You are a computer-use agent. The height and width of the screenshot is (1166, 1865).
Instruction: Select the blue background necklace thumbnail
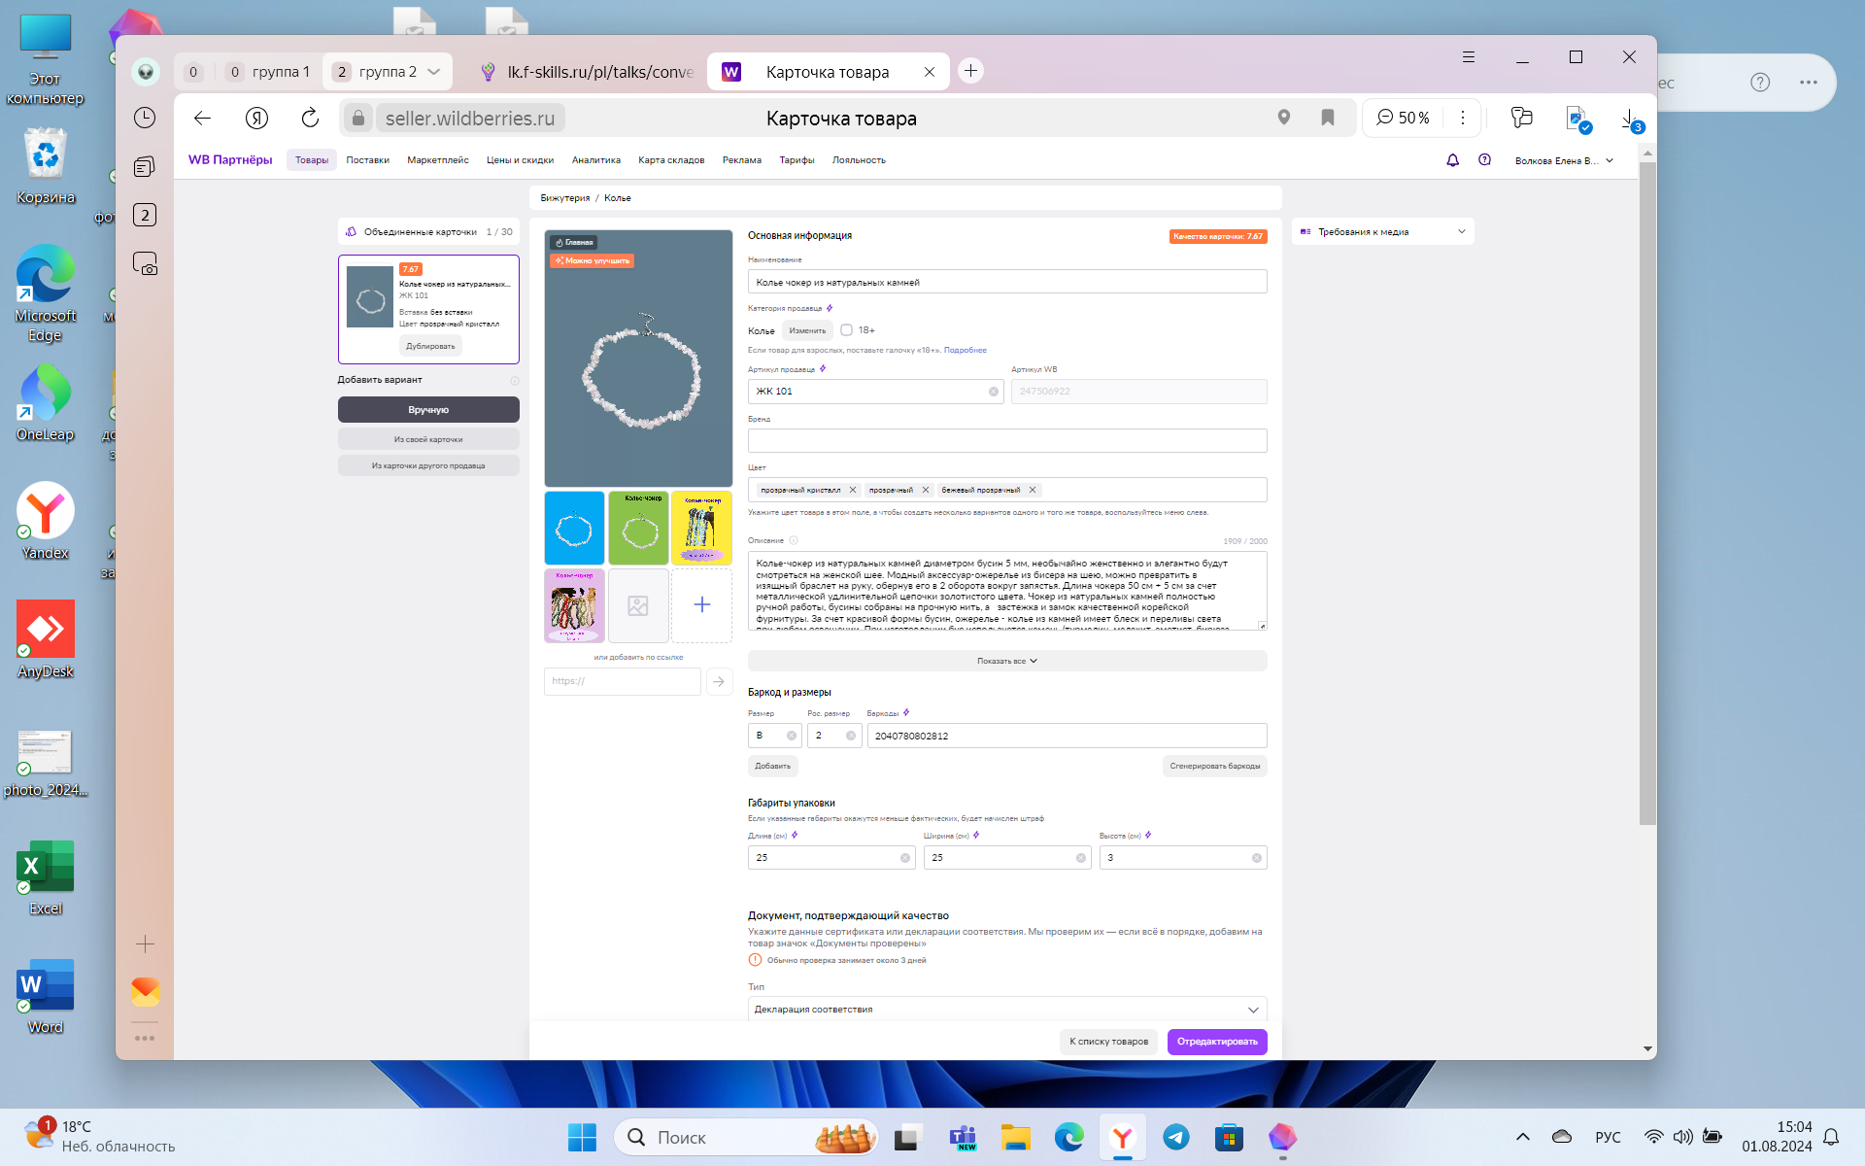click(574, 529)
